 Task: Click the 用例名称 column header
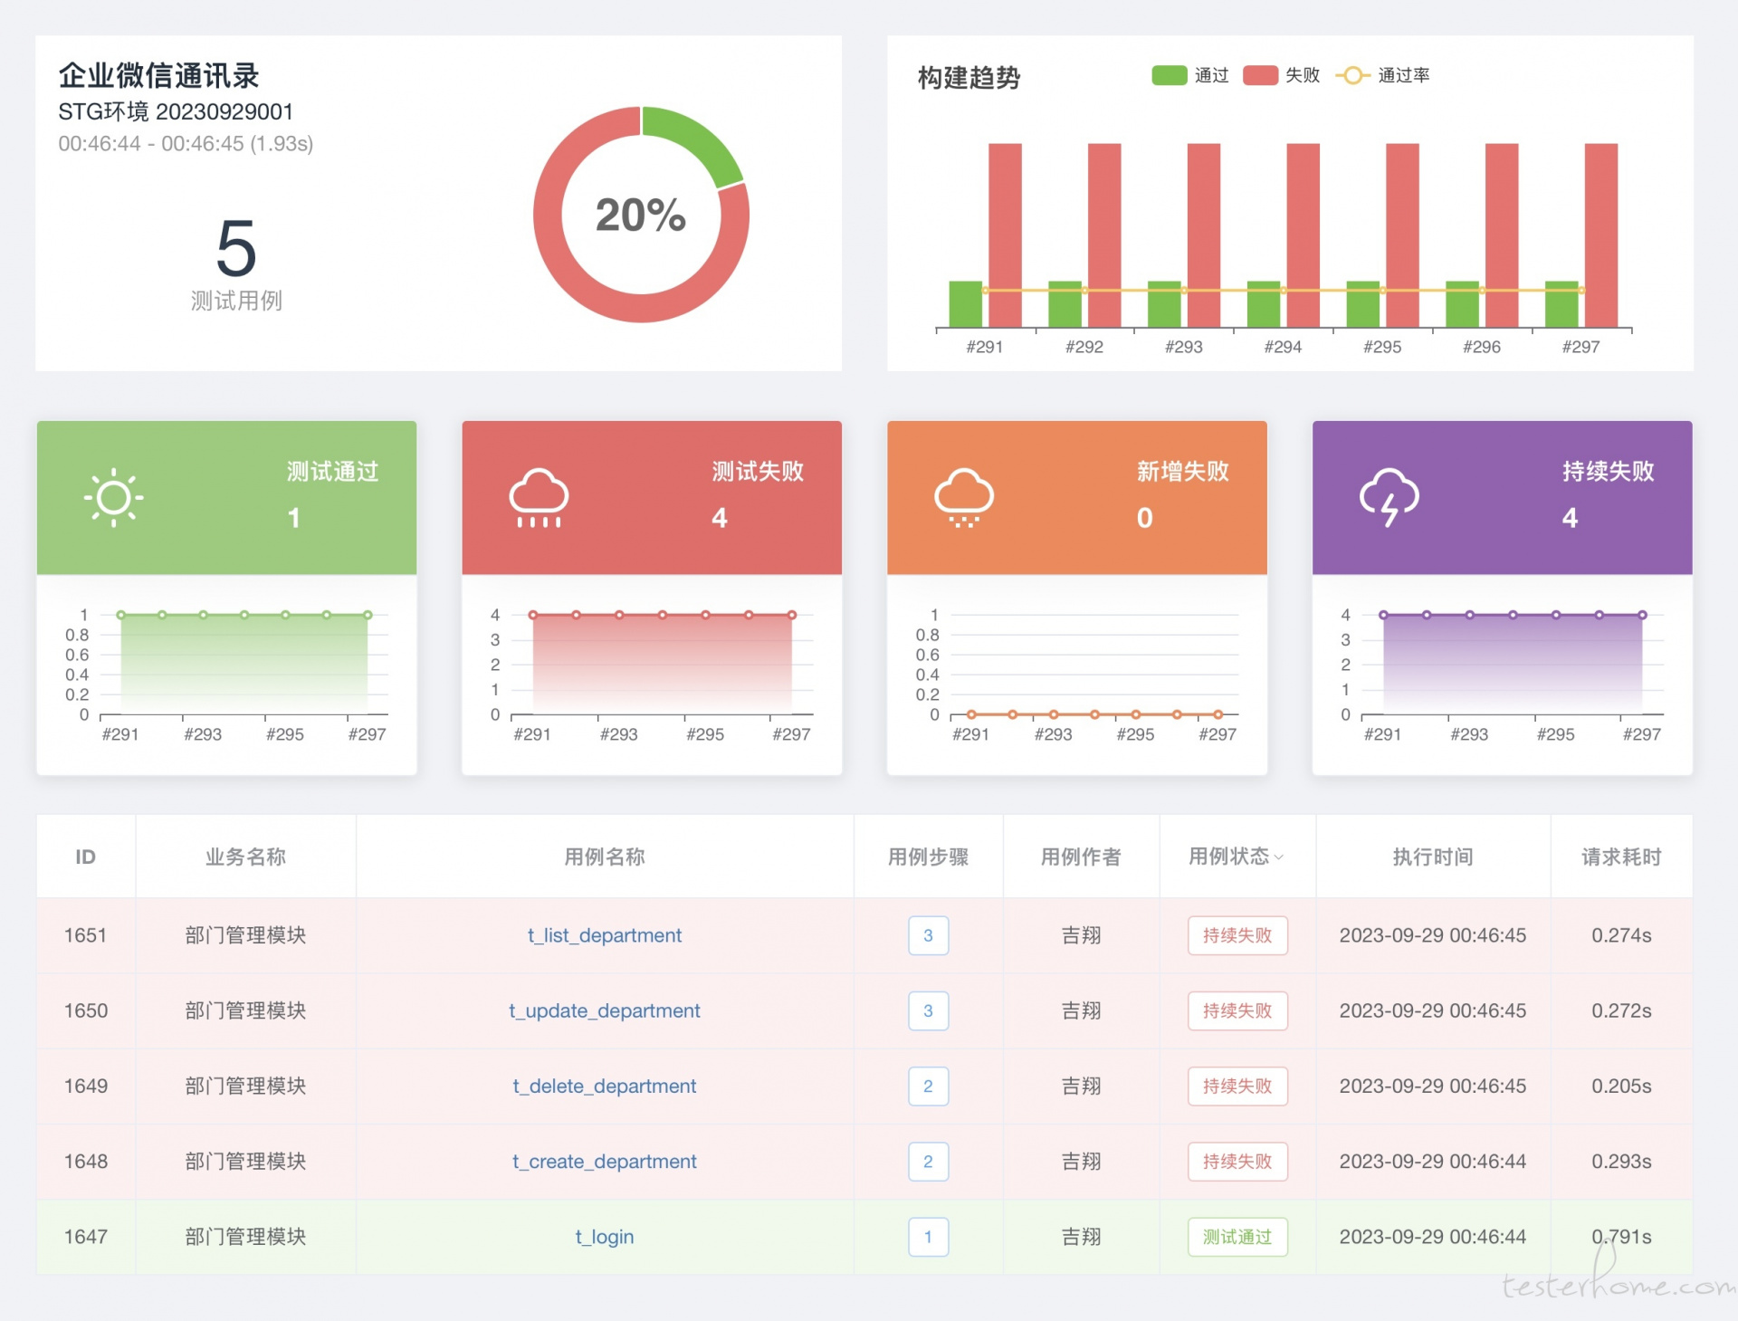coord(605,857)
